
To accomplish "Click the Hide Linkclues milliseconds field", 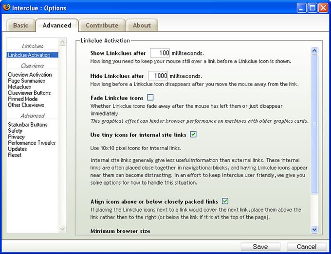I will (158, 76).
